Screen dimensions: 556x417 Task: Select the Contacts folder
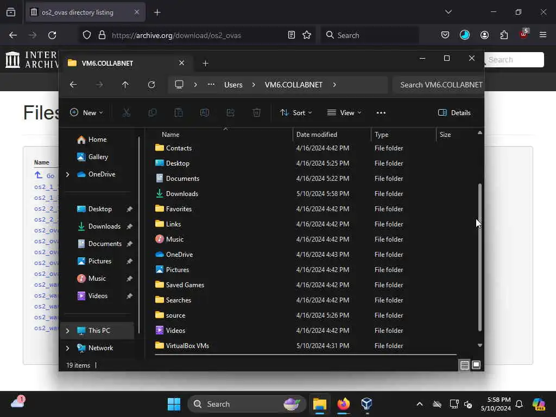[x=179, y=148]
